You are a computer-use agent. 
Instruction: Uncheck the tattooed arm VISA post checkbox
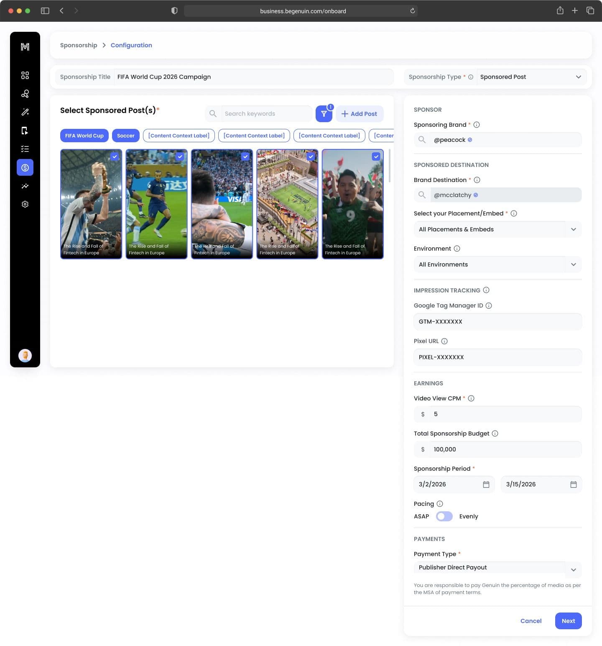pos(245,156)
